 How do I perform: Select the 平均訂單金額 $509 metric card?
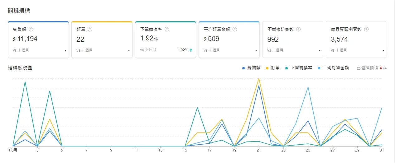pyautogui.click(x=229, y=40)
